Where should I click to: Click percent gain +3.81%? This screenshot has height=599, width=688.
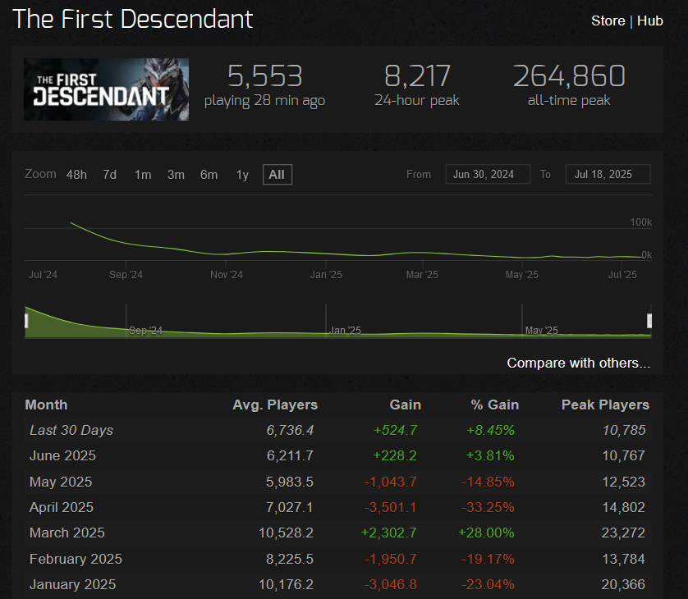(490, 455)
